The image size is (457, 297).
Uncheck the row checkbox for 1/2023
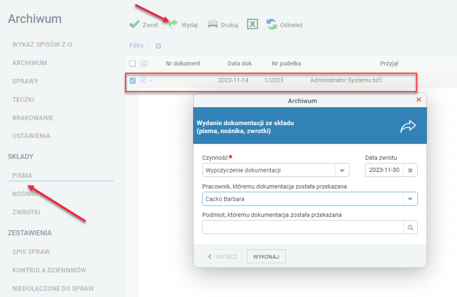(x=133, y=80)
